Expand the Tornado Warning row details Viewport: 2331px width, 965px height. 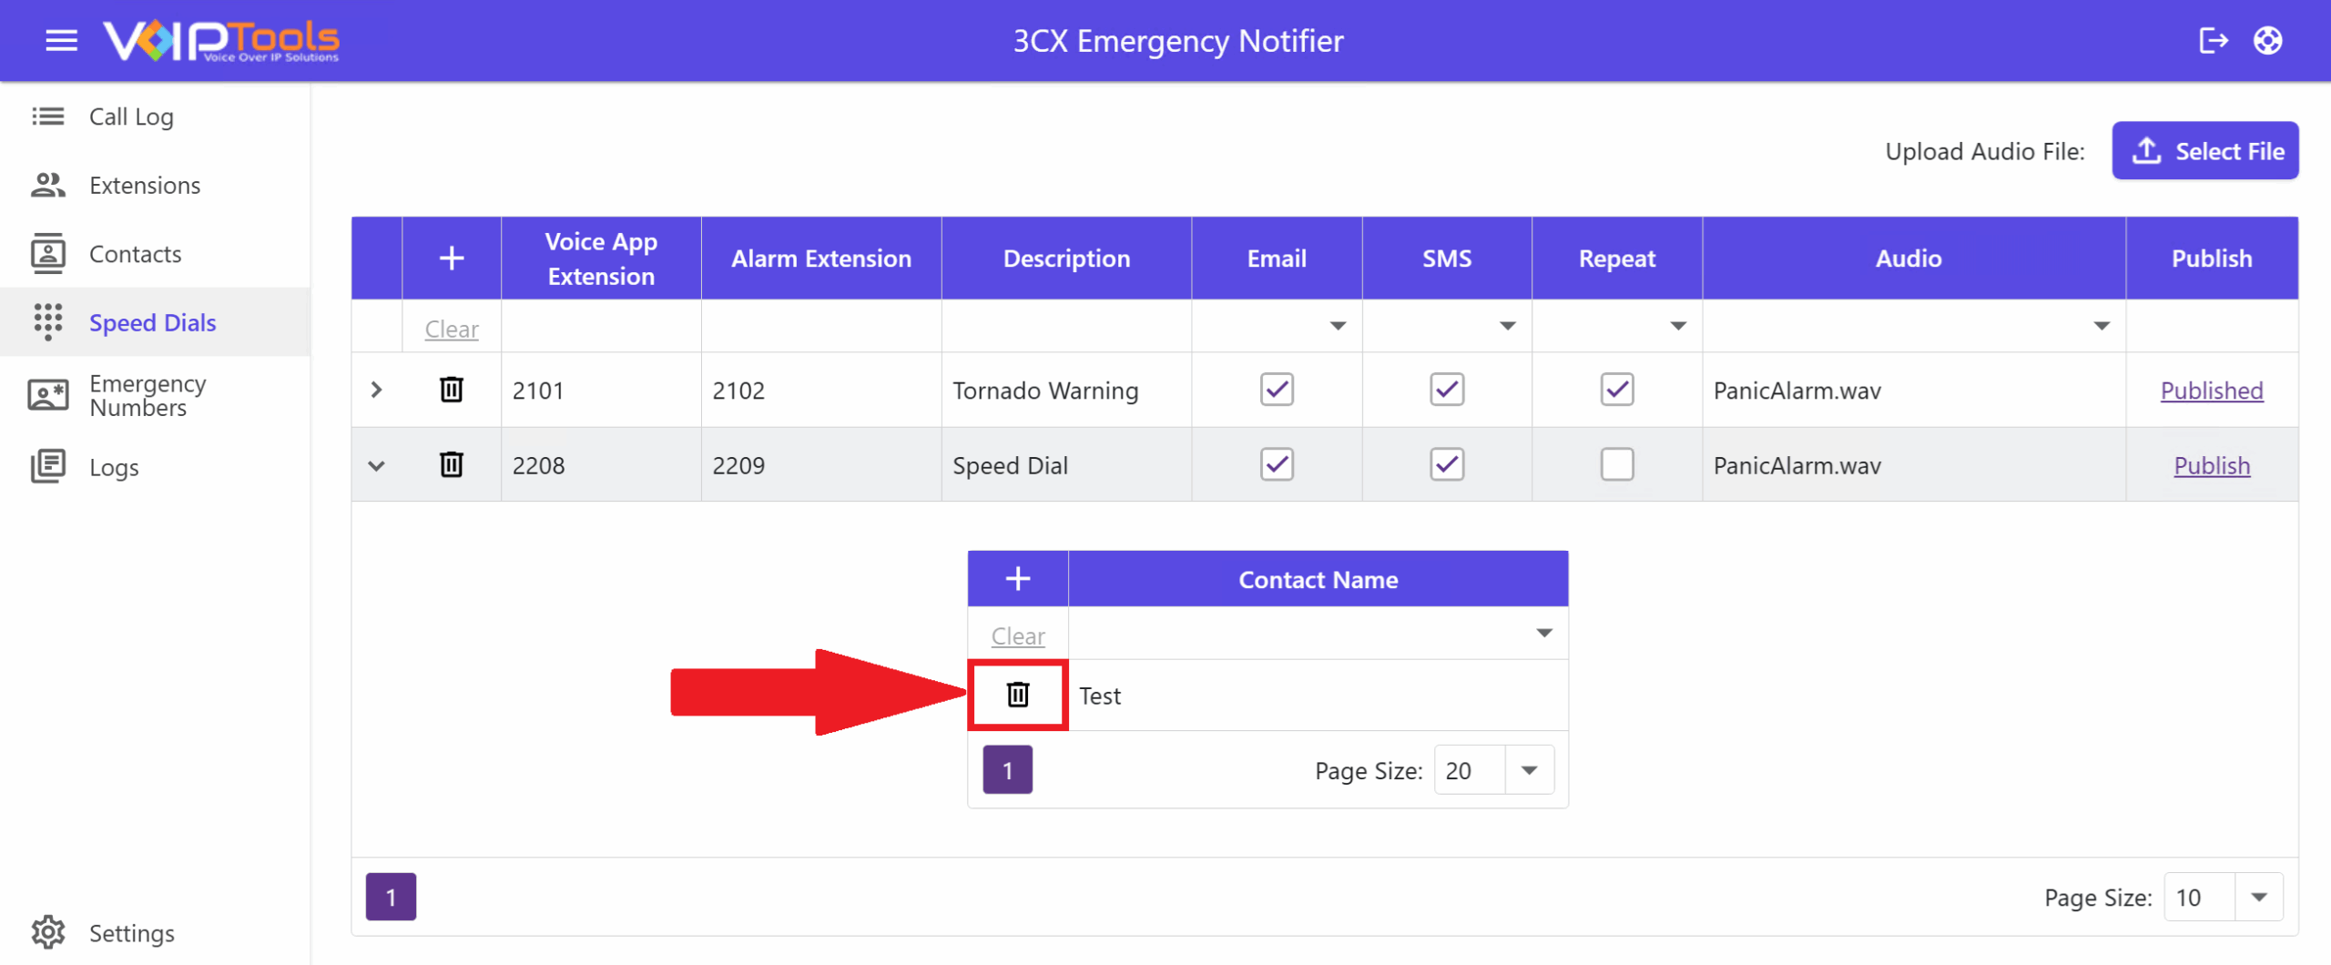pyautogui.click(x=376, y=390)
